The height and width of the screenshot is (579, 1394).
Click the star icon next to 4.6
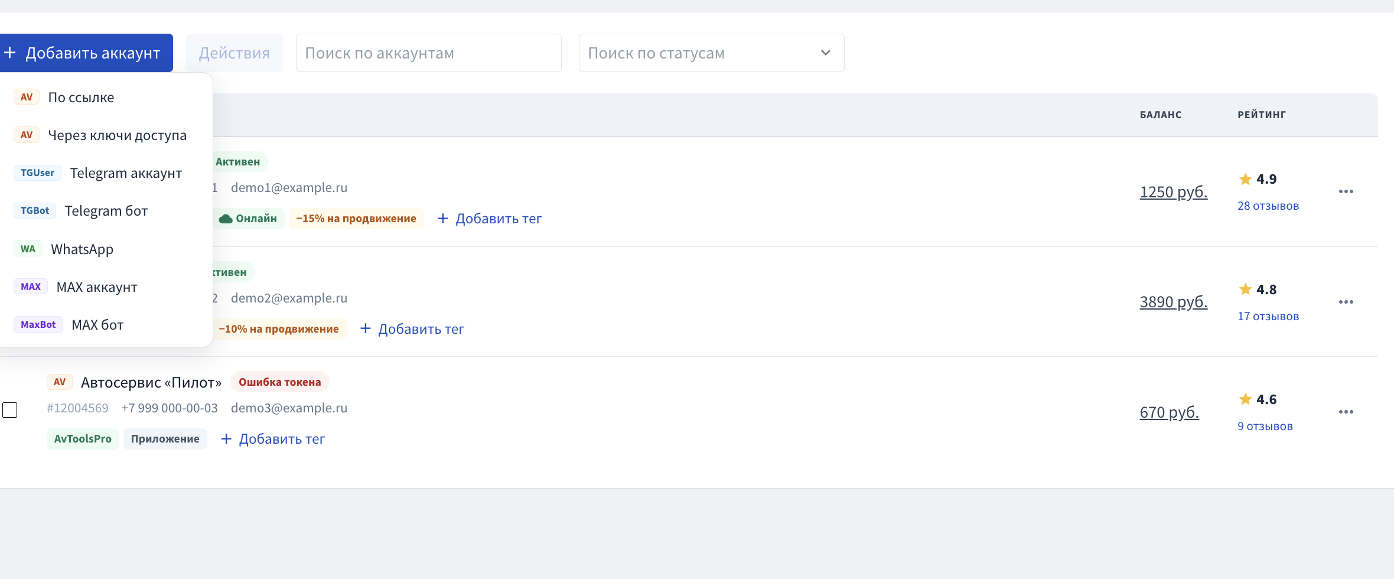click(1245, 399)
